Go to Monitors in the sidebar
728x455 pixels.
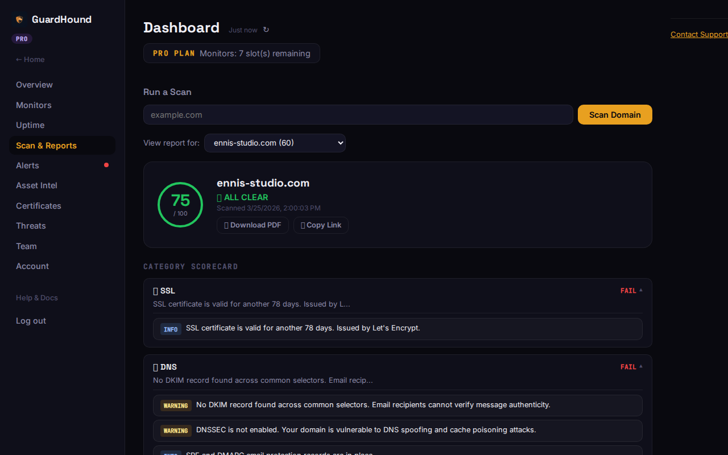click(x=62, y=105)
